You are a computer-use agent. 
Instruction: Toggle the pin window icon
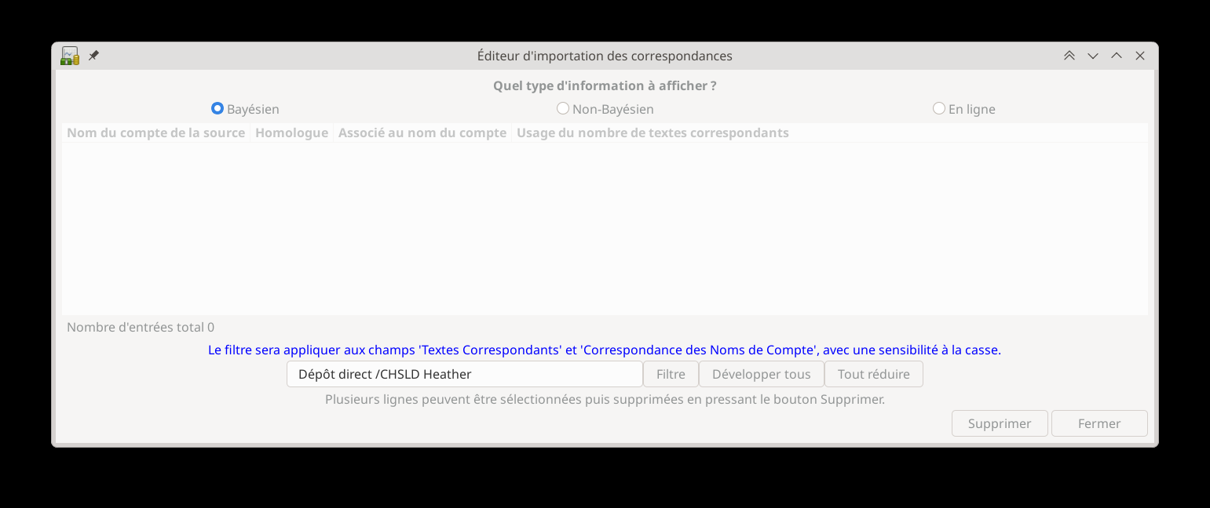tap(94, 56)
